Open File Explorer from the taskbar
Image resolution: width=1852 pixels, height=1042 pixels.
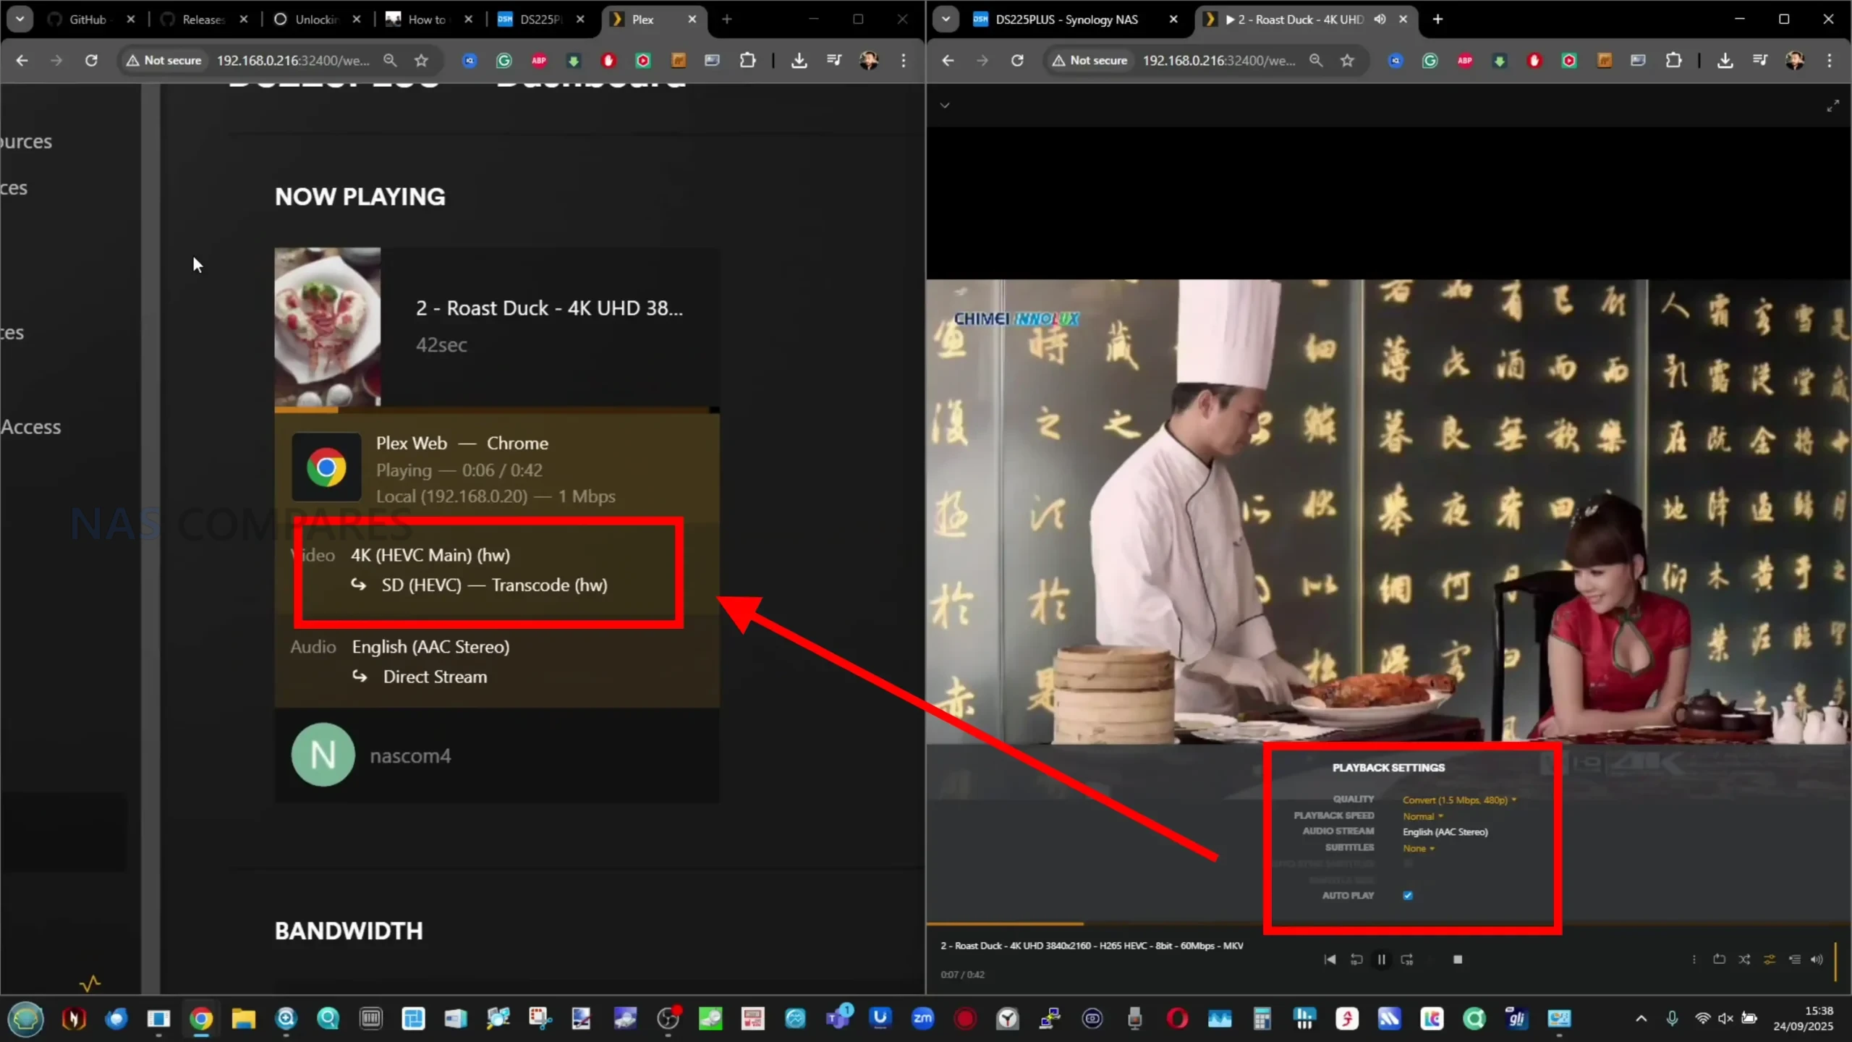pos(244,1019)
